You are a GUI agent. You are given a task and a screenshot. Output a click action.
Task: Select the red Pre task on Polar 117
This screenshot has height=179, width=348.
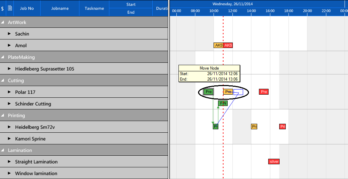264,92
